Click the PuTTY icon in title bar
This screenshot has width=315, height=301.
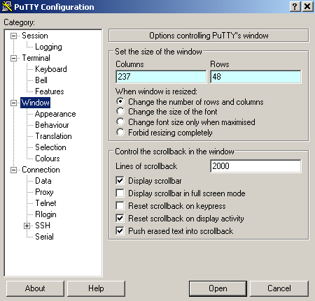tap(6, 6)
